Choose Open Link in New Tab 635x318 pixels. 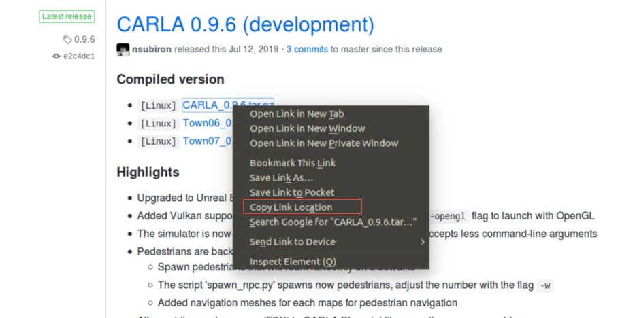(x=297, y=113)
